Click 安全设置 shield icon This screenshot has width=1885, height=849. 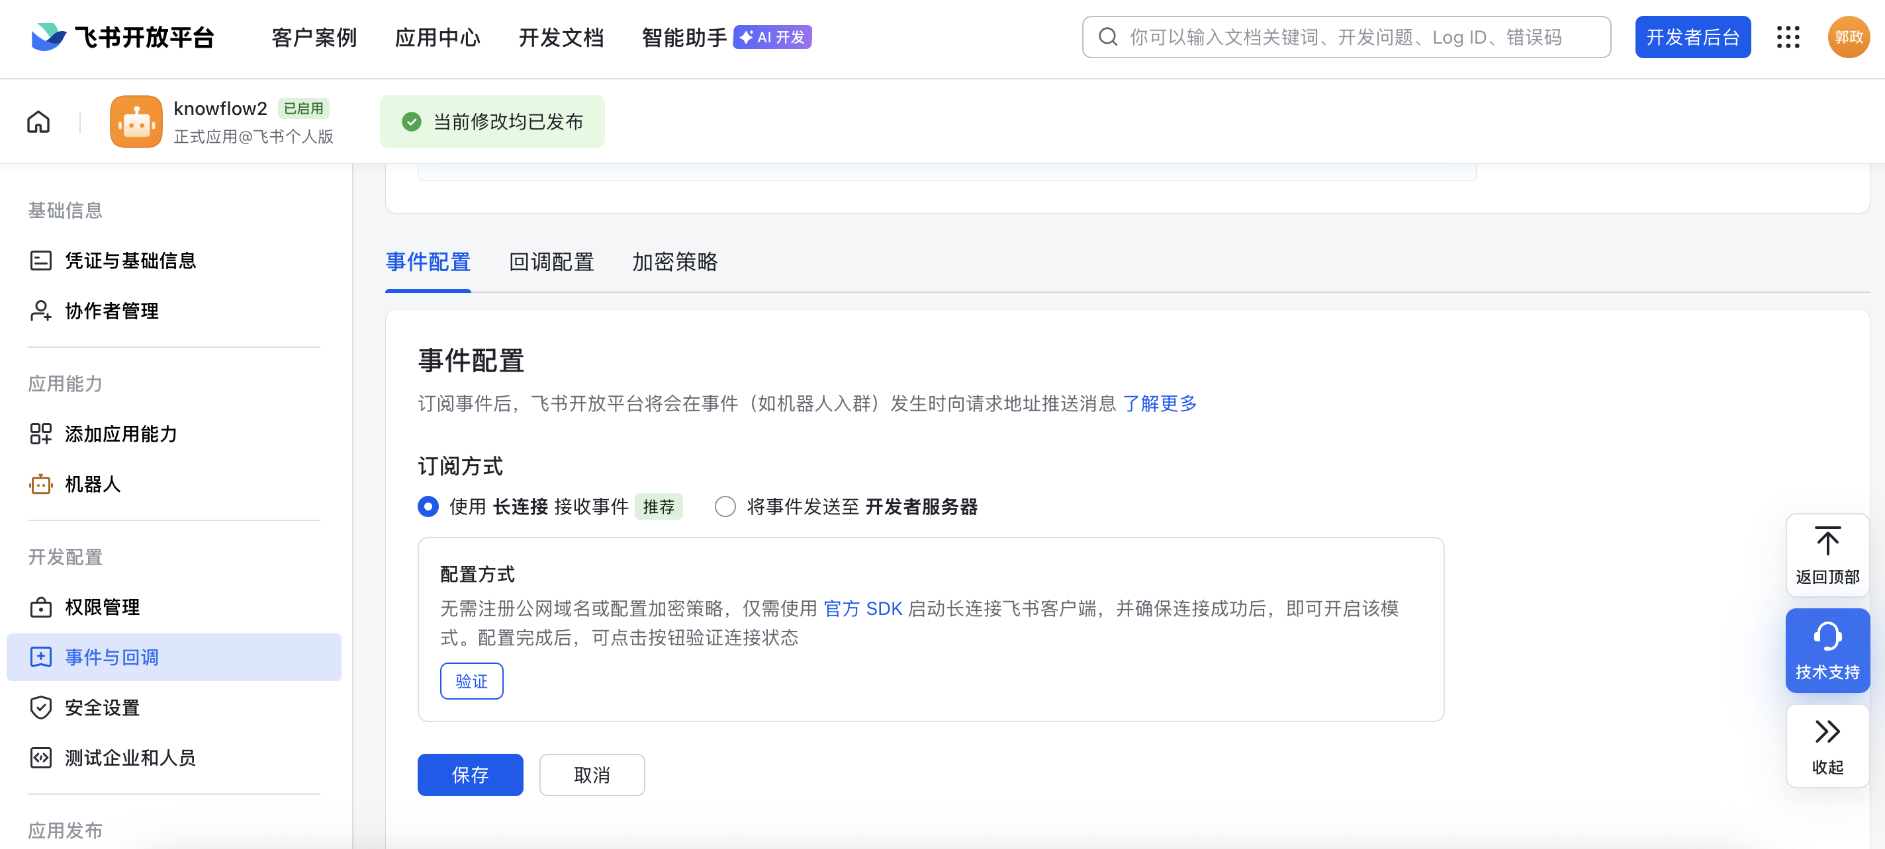point(40,707)
